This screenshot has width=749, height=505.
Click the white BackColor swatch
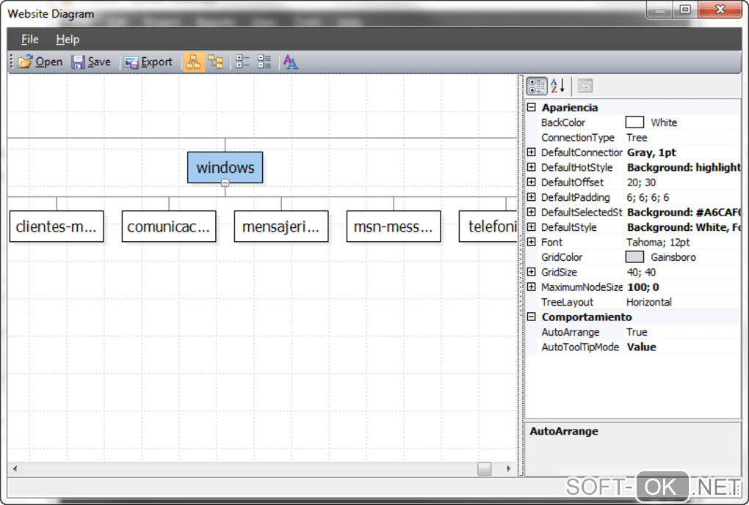634,122
